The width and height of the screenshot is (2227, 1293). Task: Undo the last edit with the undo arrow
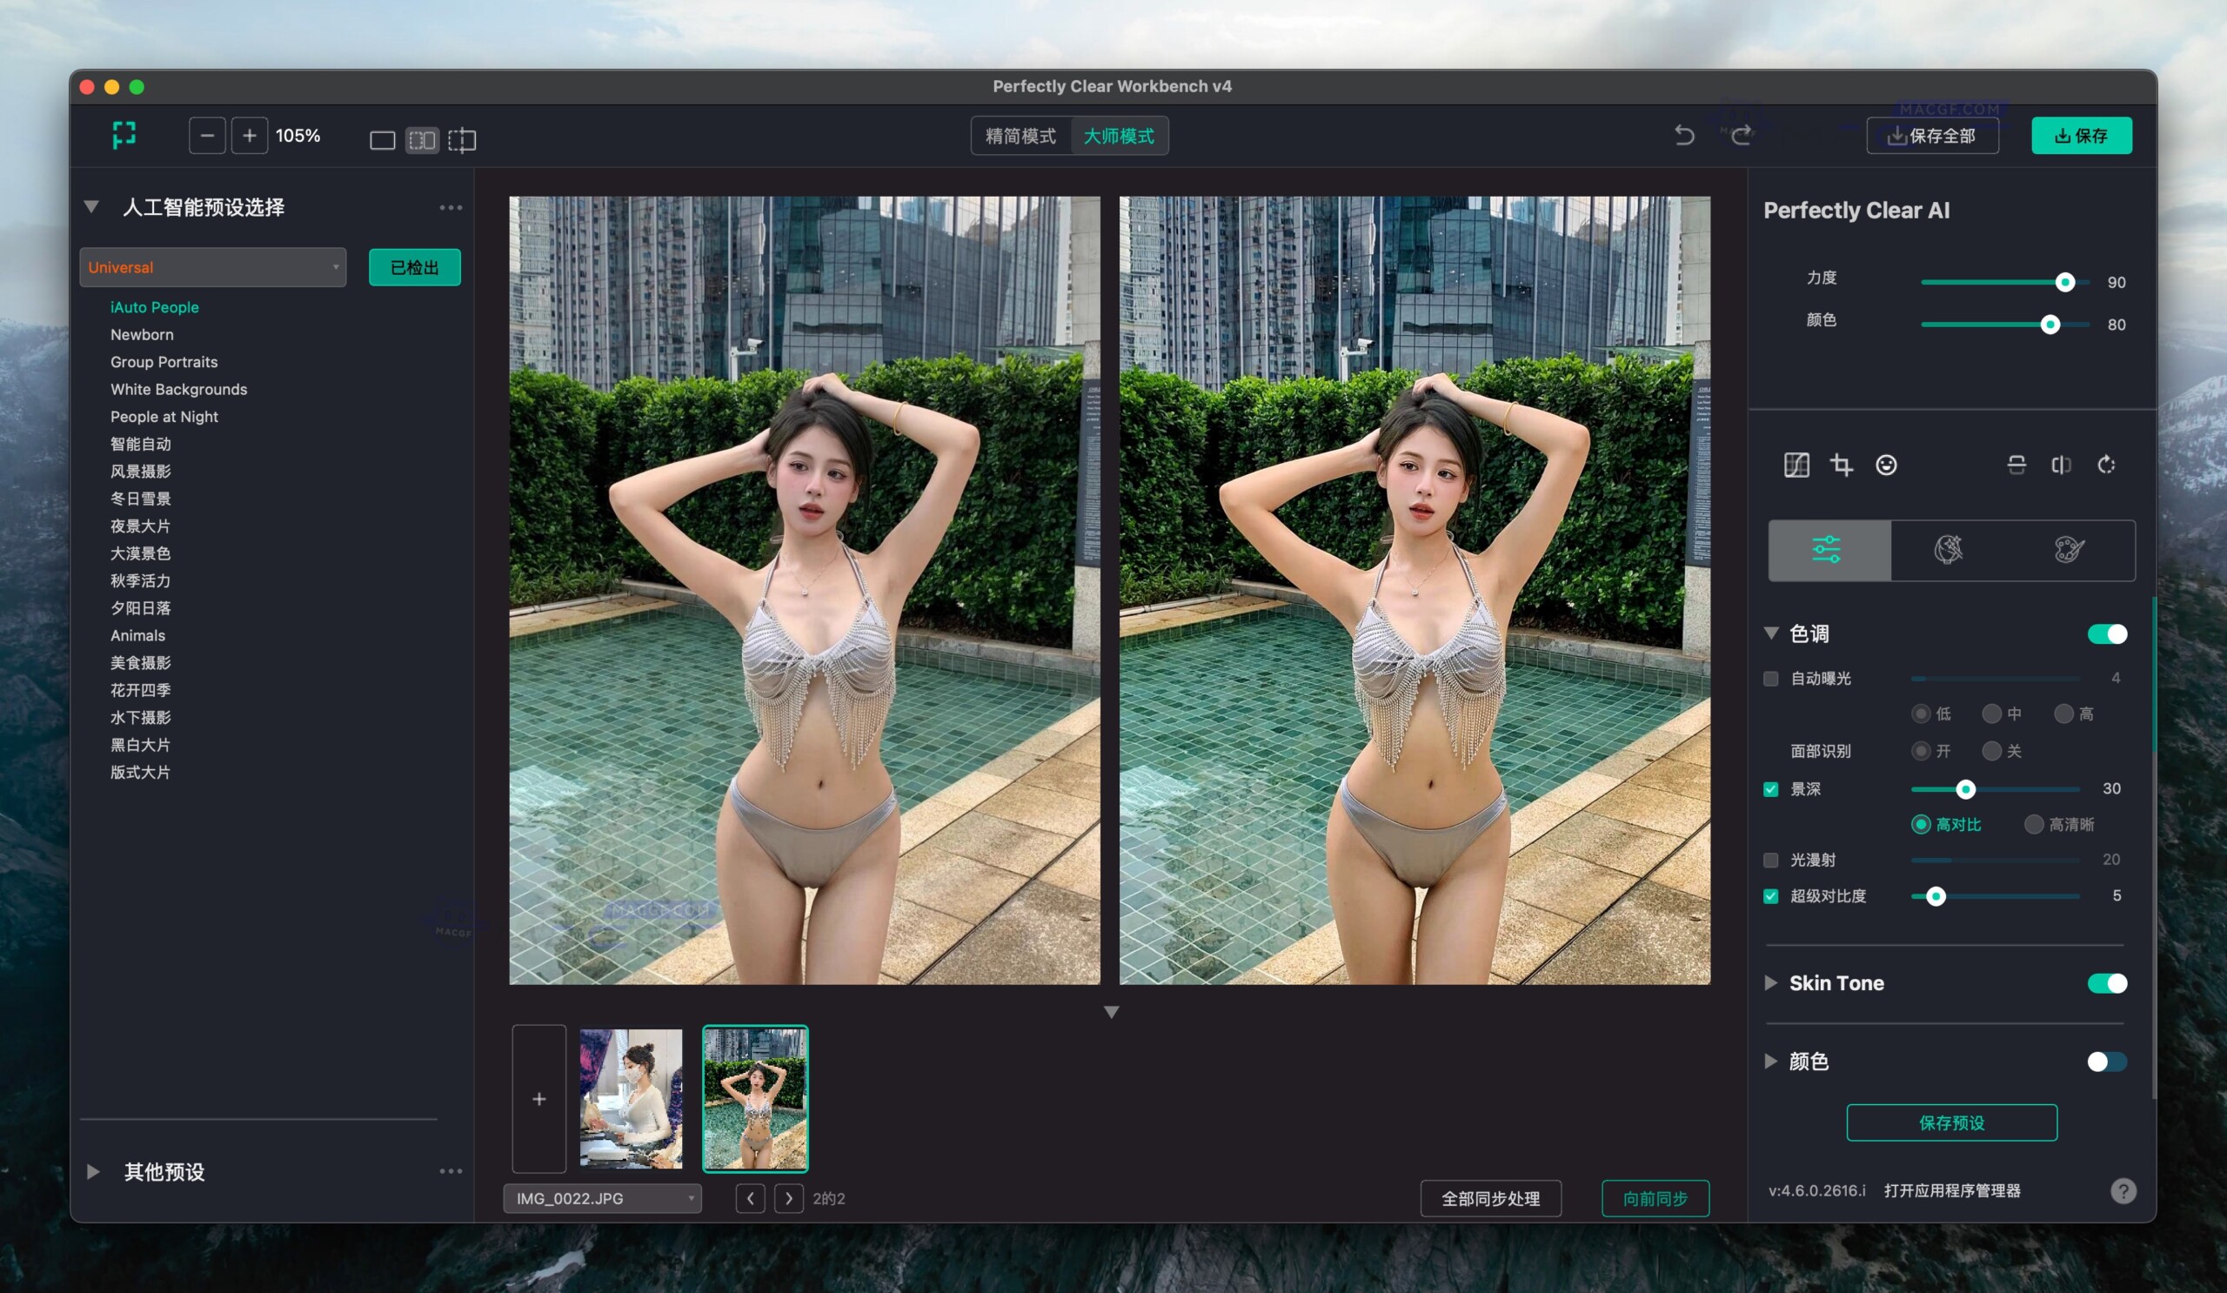coord(1684,135)
